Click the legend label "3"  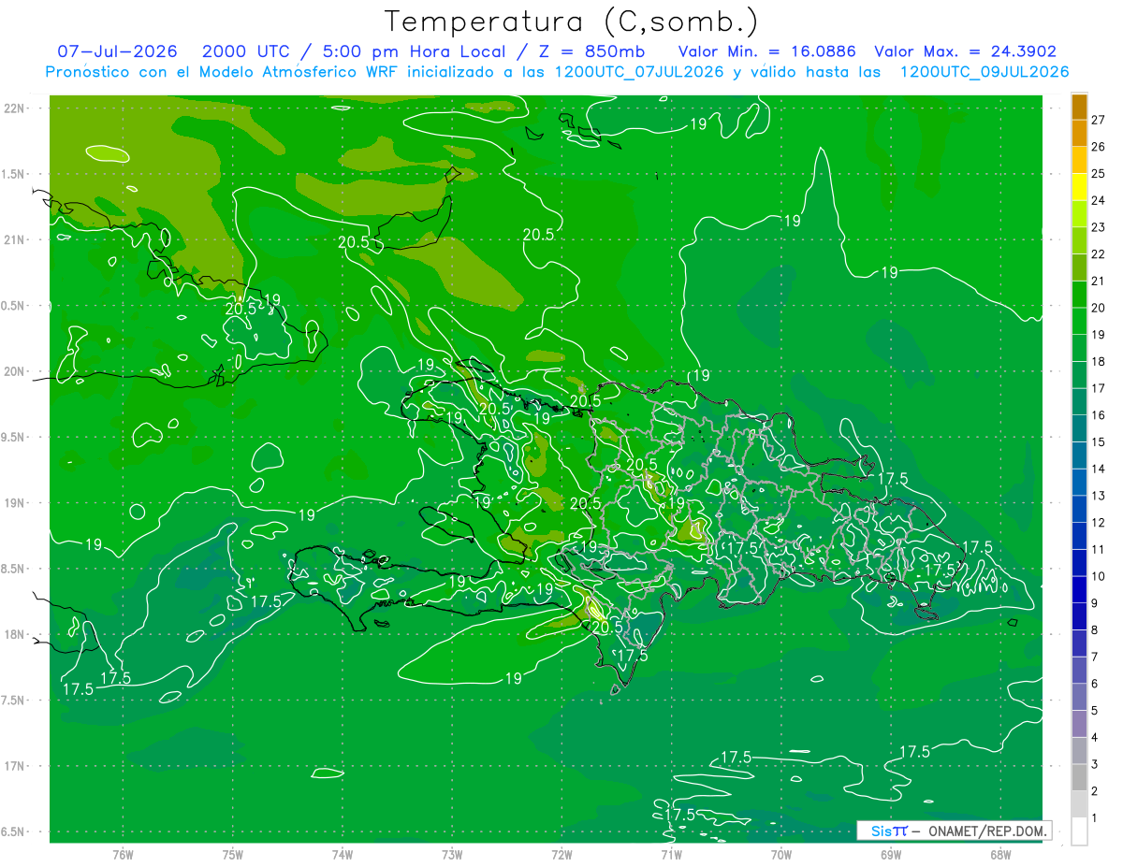click(x=1095, y=764)
